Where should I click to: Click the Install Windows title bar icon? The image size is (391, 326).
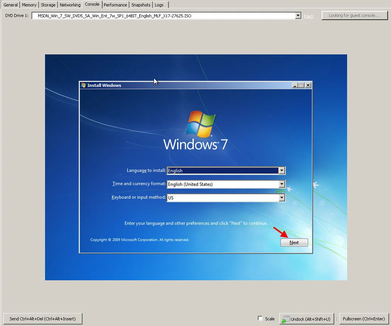click(x=84, y=85)
